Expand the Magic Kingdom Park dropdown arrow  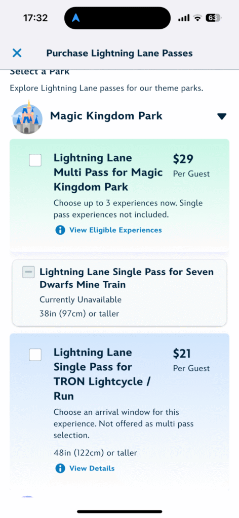pyautogui.click(x=222, y=116)
